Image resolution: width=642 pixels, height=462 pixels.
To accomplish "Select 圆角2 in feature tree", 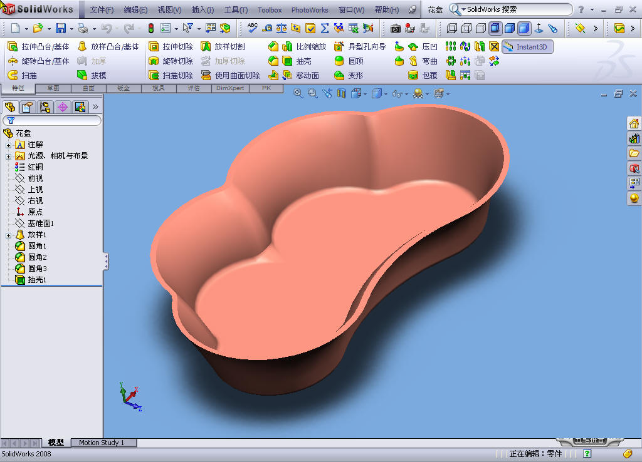I will tap(31, 257).
